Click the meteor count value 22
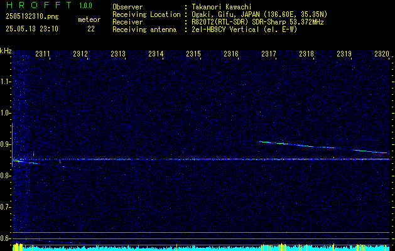 (91, 29)
